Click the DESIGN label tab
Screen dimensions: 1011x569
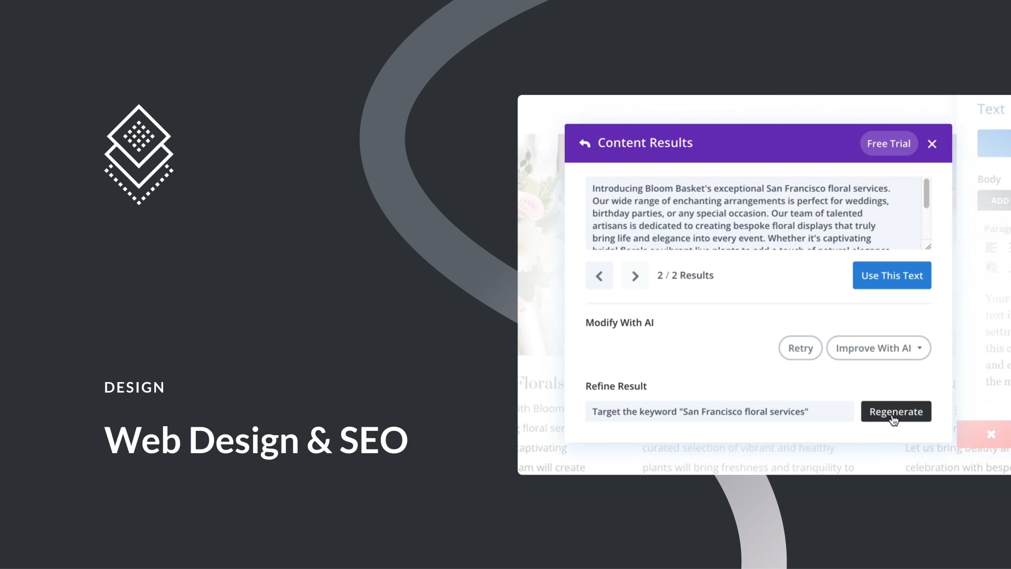(134, 387)
